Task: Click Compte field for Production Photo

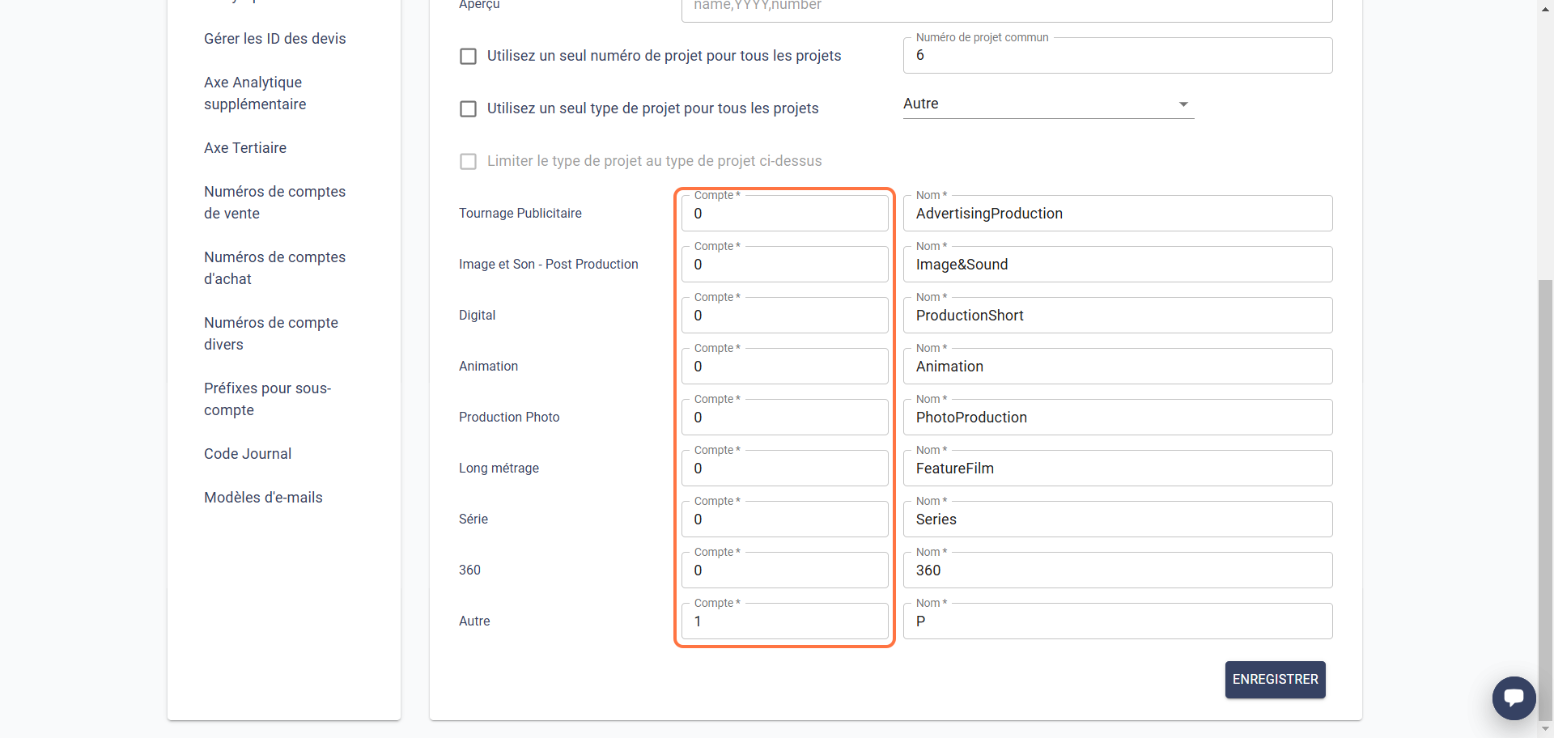Action: click(784, 418)
